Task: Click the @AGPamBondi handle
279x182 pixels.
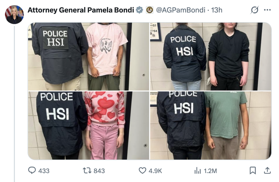Action: [181, 10]
